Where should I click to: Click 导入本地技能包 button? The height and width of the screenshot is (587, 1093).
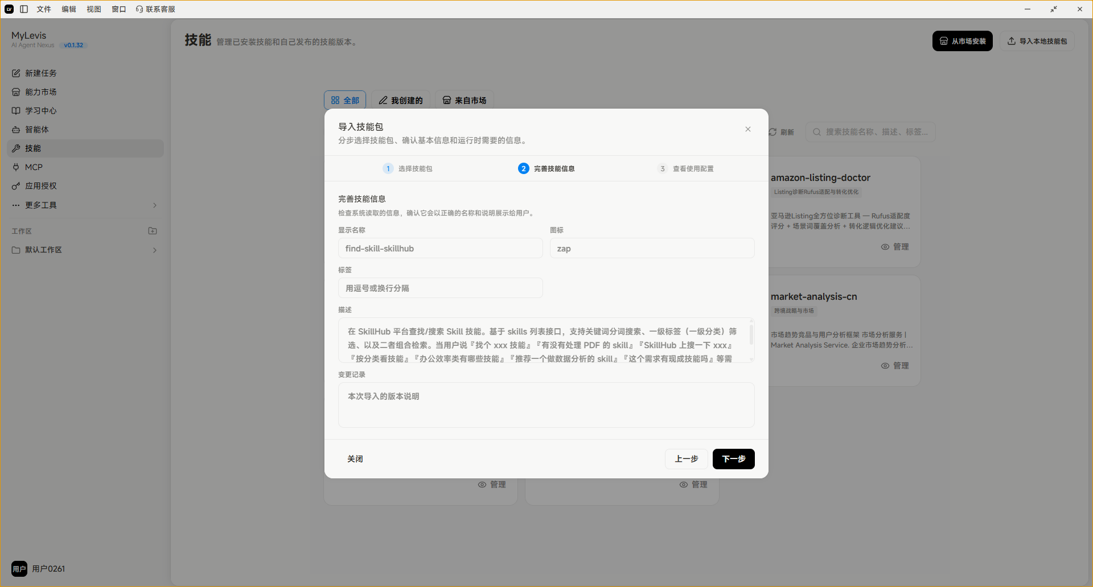pos(1037,41)
